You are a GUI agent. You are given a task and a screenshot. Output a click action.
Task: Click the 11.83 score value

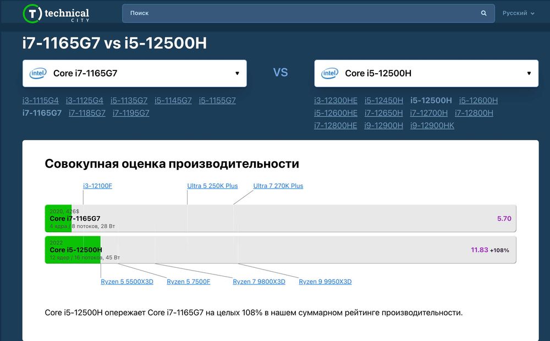pos(480,250)
